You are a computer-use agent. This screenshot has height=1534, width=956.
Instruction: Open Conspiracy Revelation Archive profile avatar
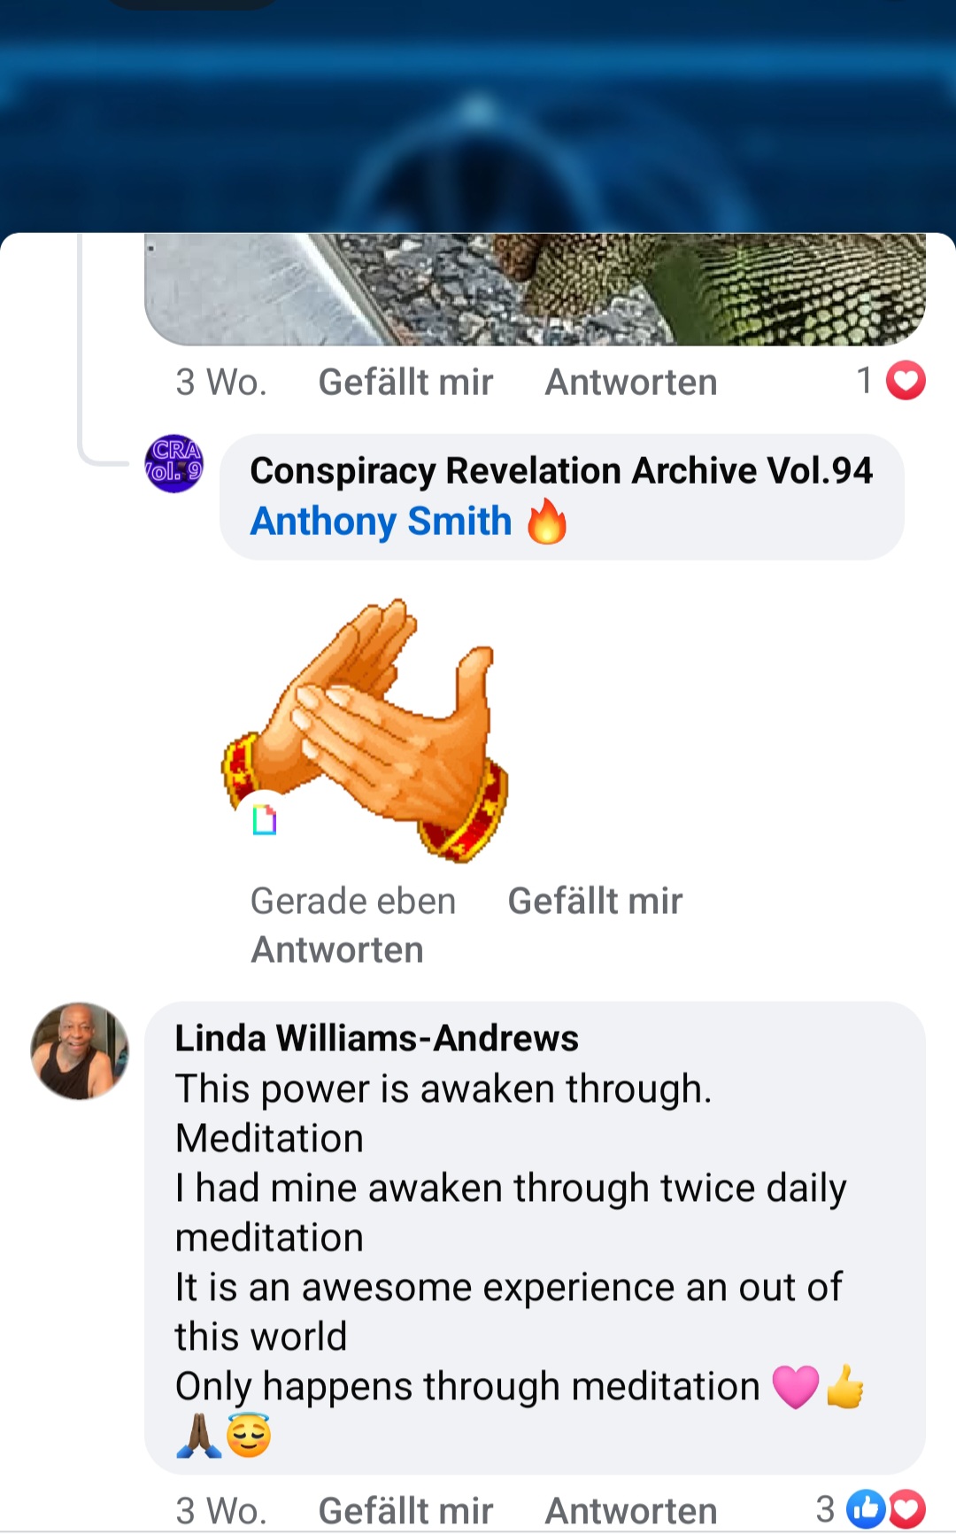tap(173, 463)
